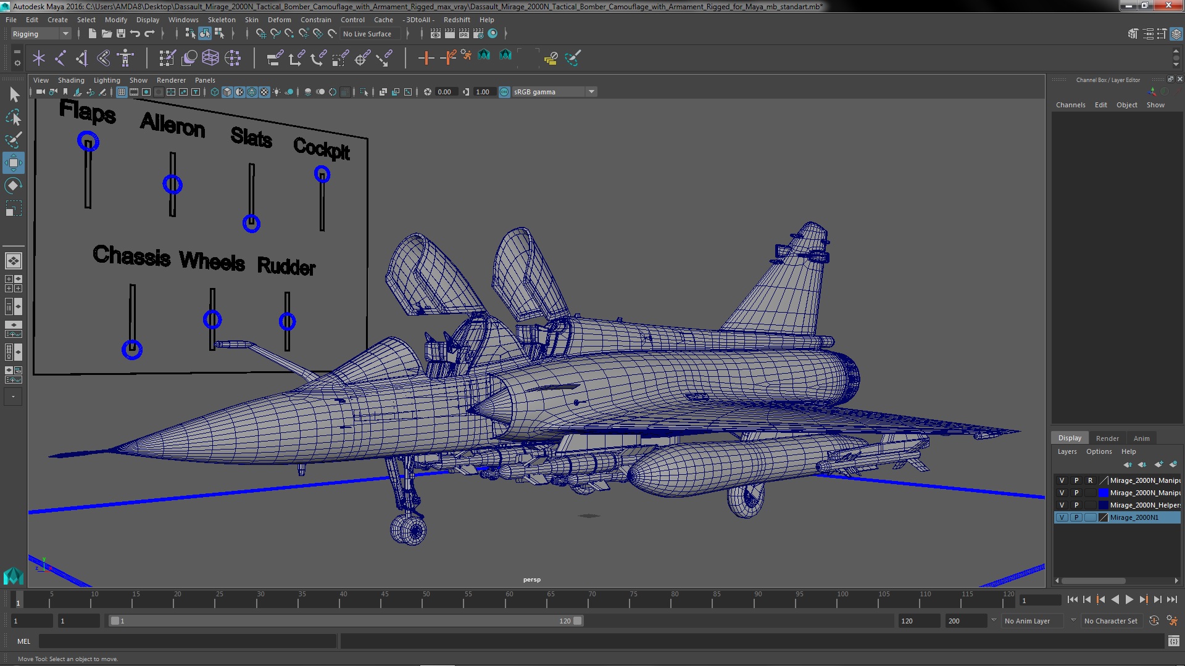Open the HumanIK figure icon in the shelf
This screenshot has width=1185, height=666.
[125, 59]
